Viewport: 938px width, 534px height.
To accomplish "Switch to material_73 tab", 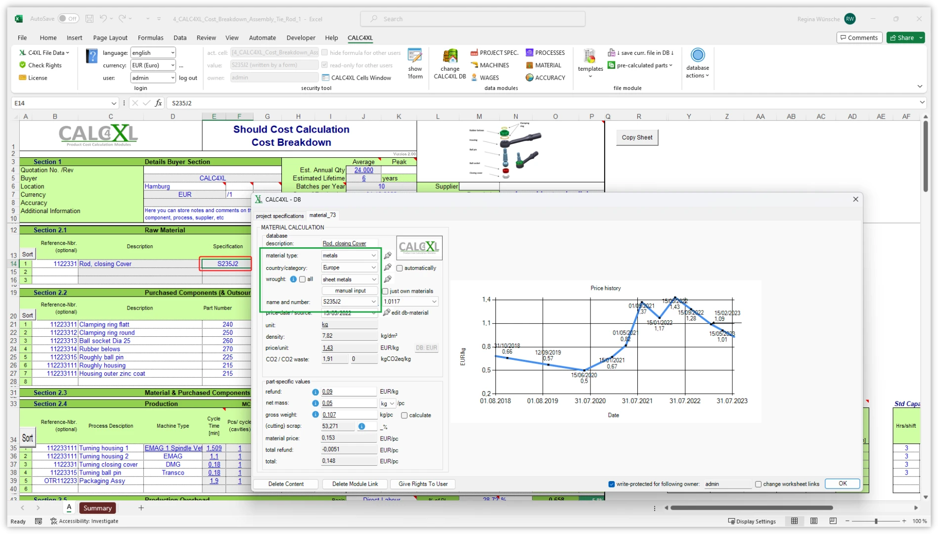I will pyautogui.click(x=322, y=215).
